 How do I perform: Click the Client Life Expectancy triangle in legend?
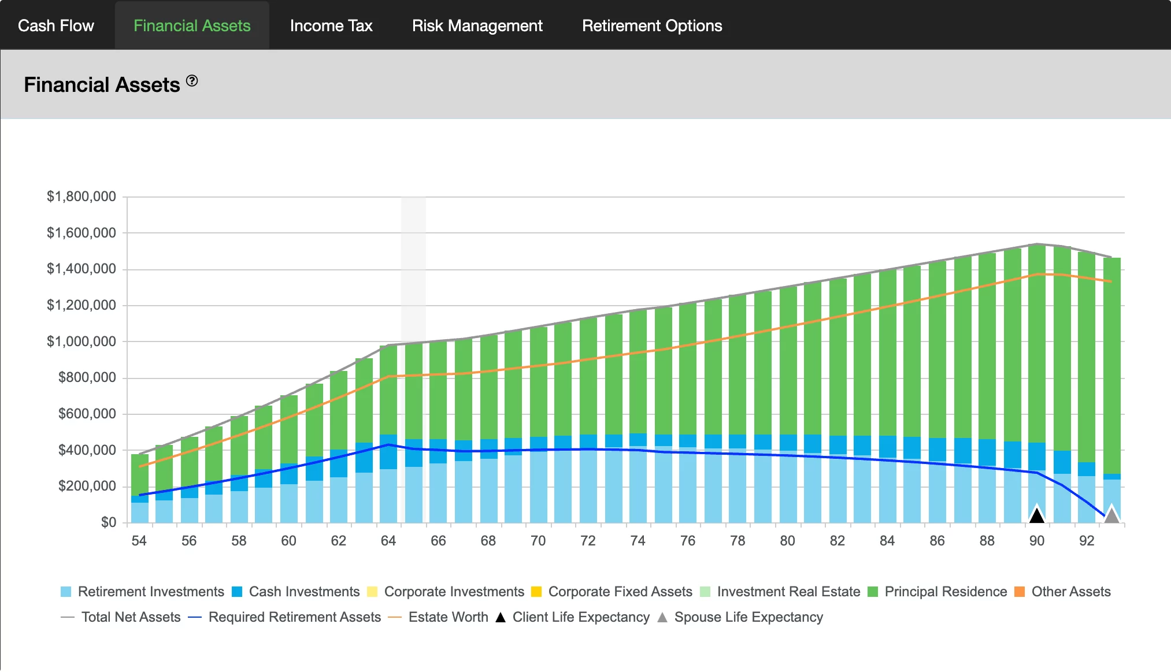click(501, 618)
